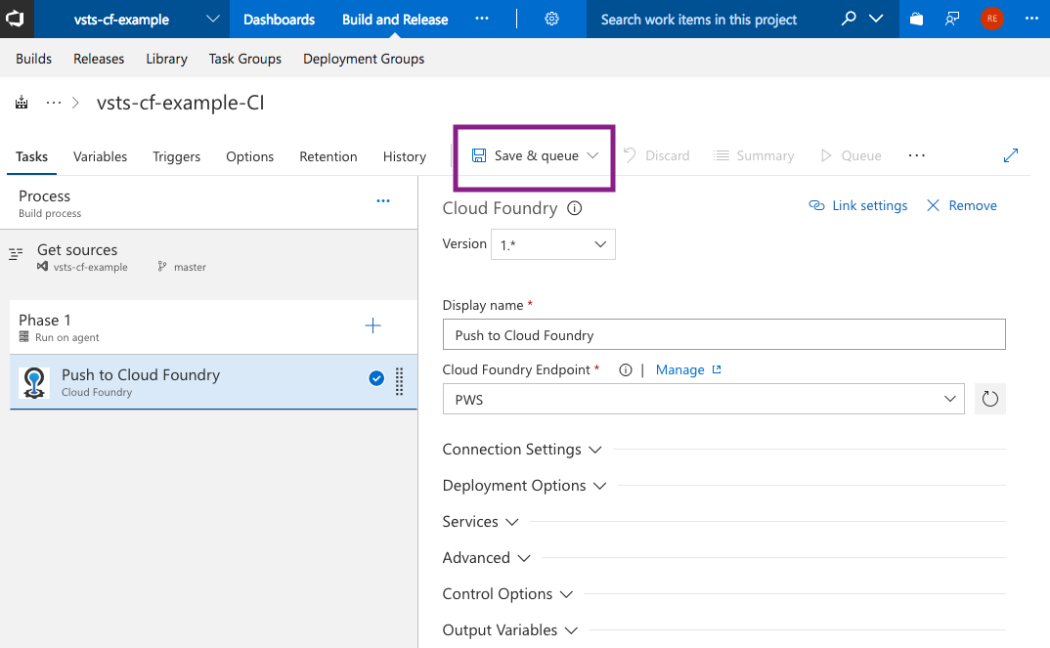Click the info icon next to Cloud Foundry title
The width and height of the screenshot is (1050, 648).
pyautogui.click(x=575, y=208)
